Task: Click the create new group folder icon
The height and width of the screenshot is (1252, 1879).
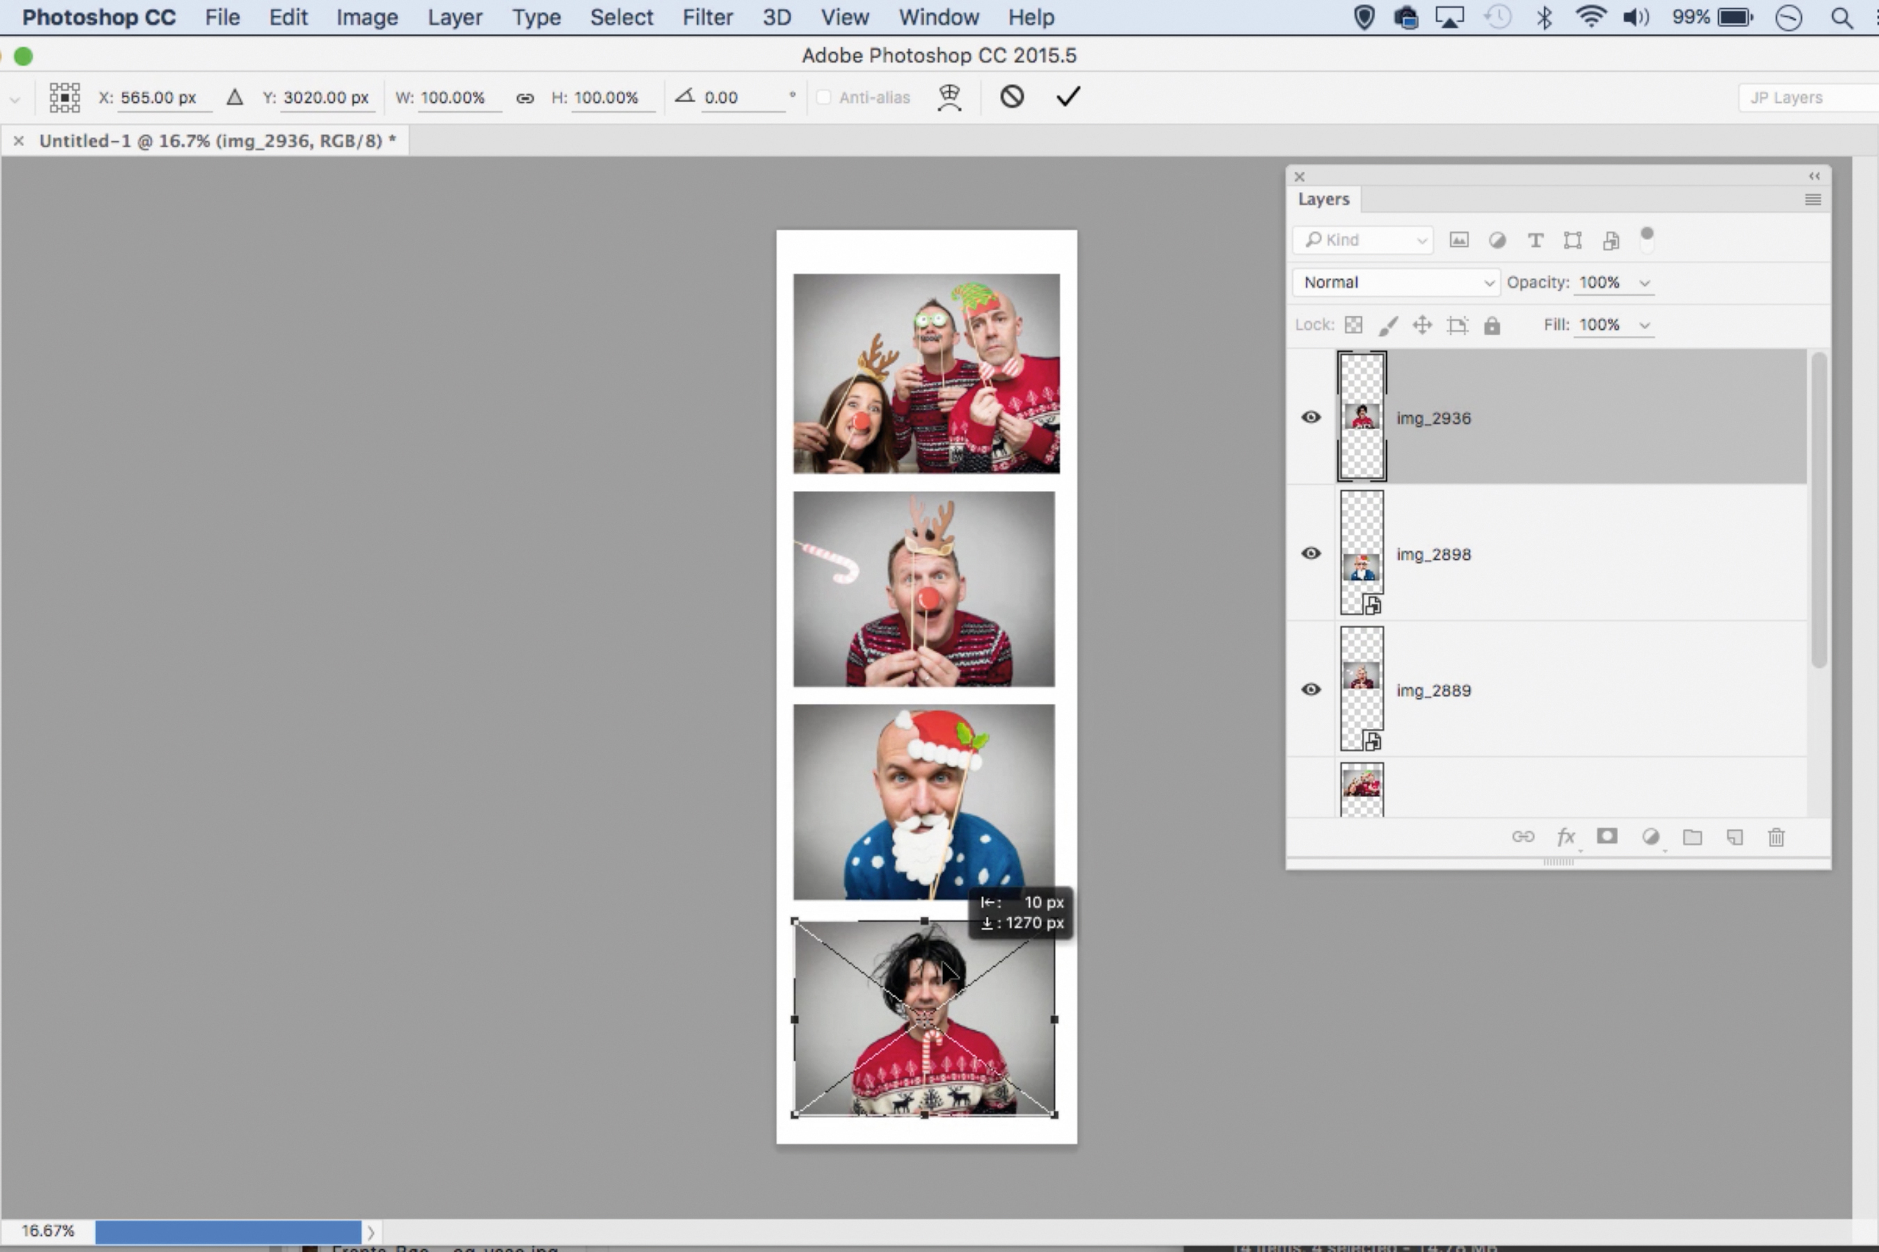Action: point(1692,837)
